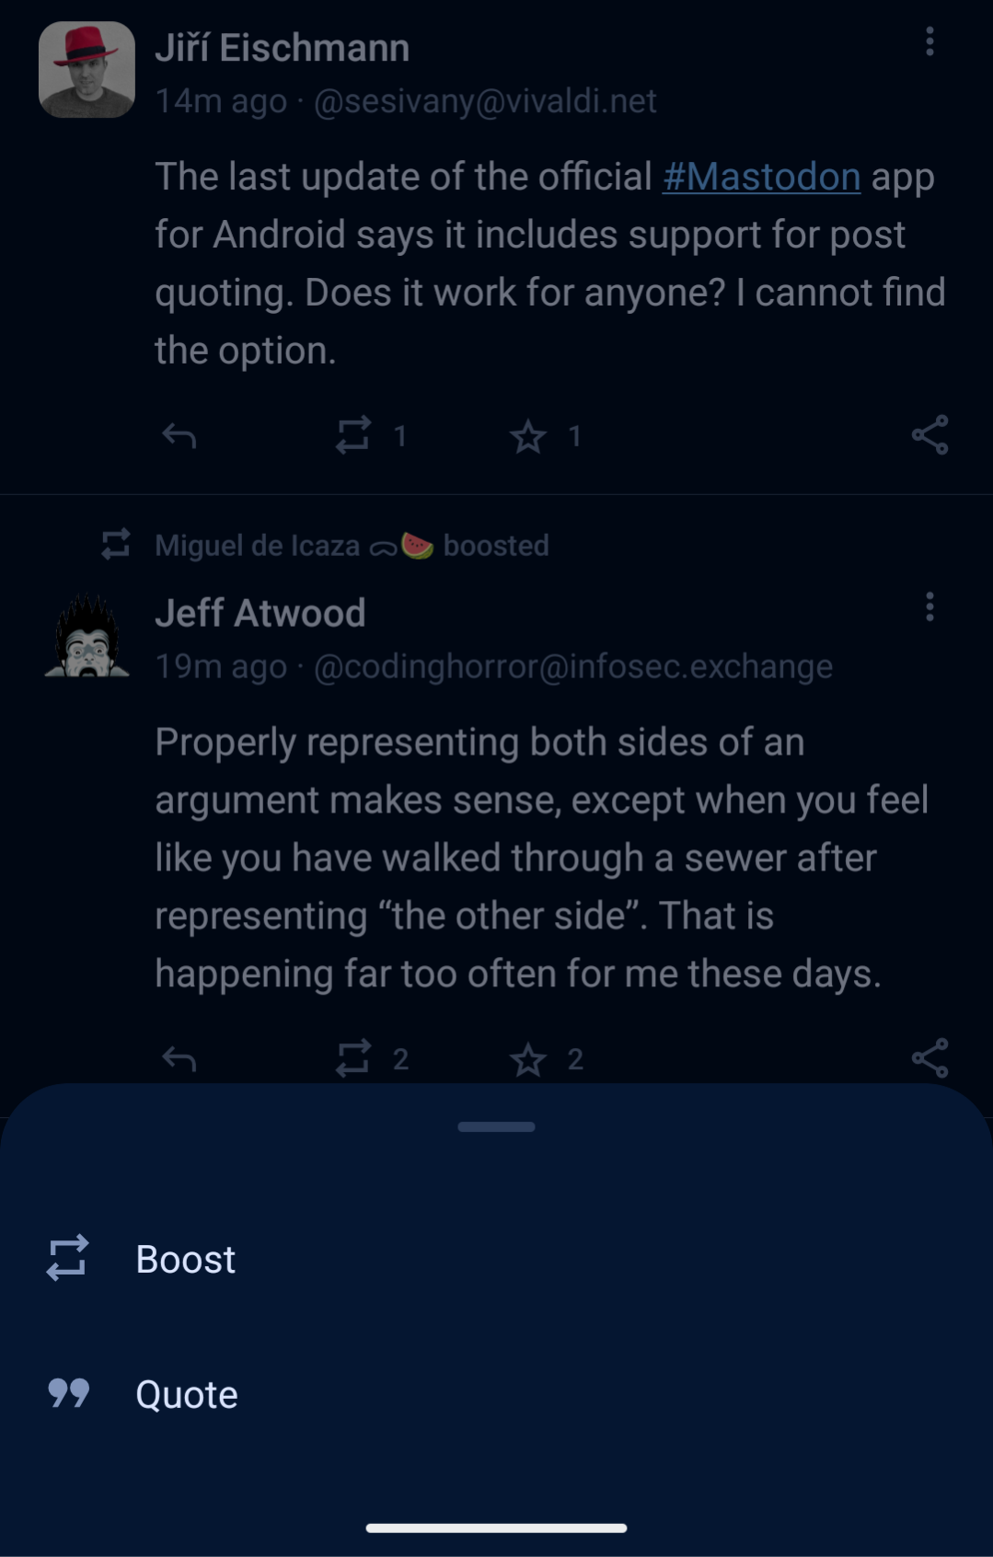Open more options for Jiří Eischmann's post
The height and width of the screenshot is (1557, 993).
(929, 41)
